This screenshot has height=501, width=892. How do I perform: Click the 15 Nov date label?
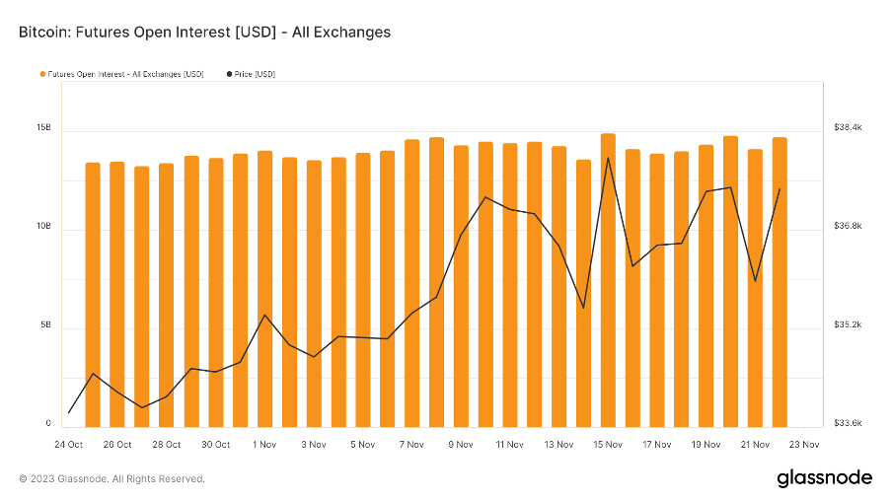(x=608, y=444)
